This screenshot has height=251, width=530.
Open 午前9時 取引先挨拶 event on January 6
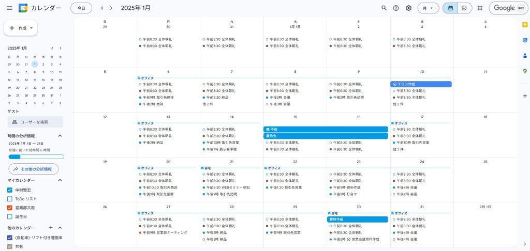tap(156, 98)
